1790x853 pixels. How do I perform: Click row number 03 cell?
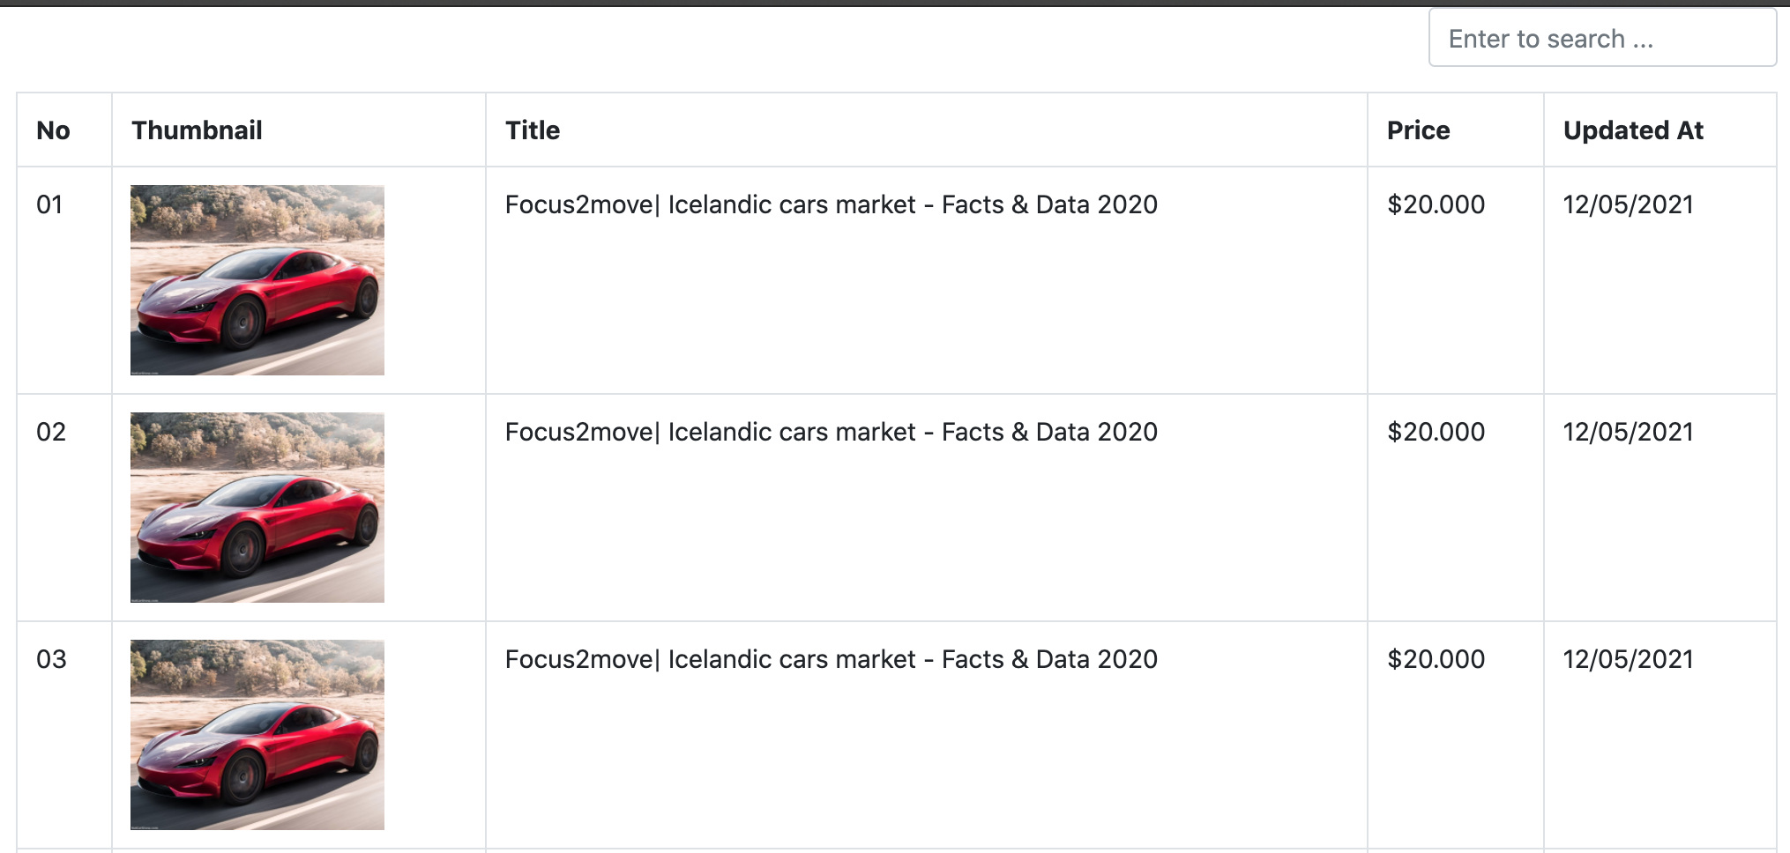pyautogui.click(x=51, y=659)
